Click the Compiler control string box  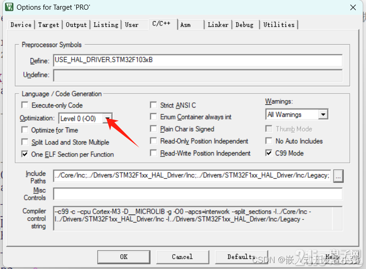198,218
